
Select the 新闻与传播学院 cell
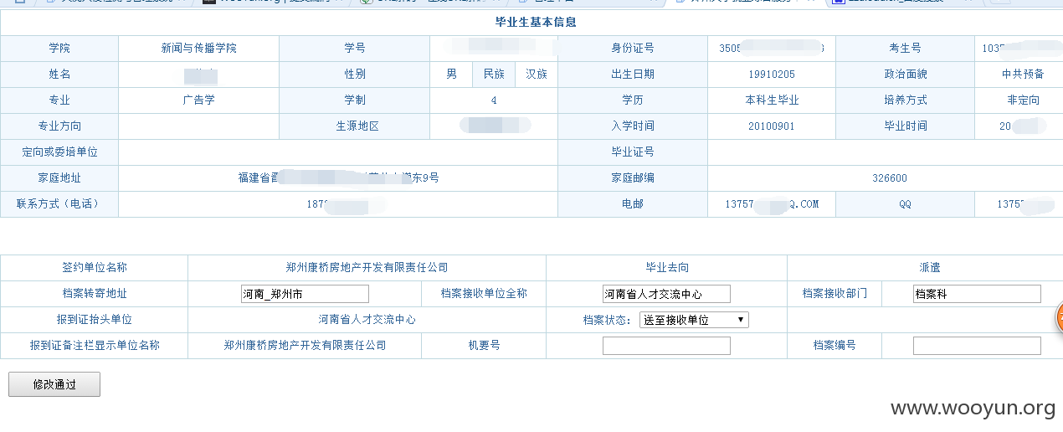point(198,49)
